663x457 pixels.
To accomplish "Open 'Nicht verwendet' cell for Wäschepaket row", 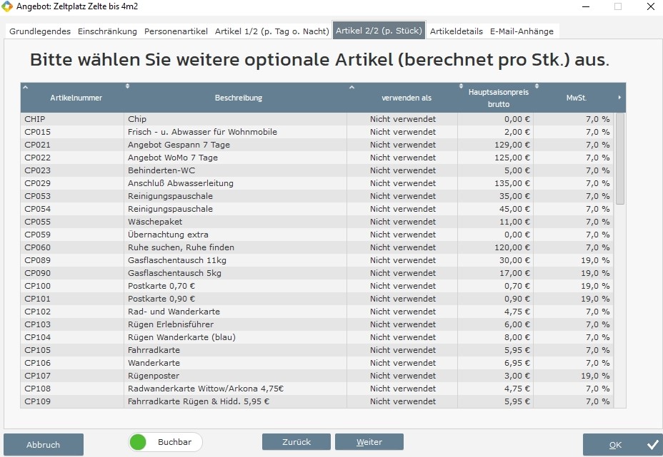I will coord(402,222).
